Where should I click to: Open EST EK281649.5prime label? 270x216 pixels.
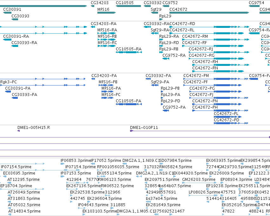pos(163,205)
